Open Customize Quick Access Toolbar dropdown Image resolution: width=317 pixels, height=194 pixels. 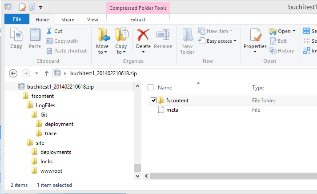pyautogui.click(x=40, y=8)
